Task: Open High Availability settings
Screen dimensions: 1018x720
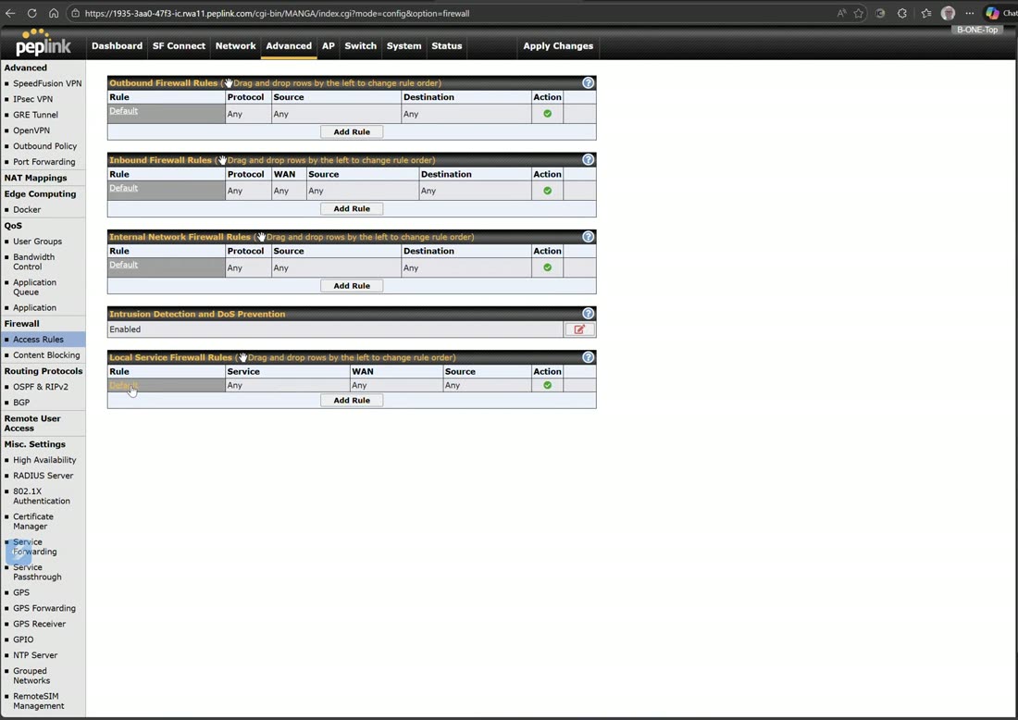Action: click(x=44, y=460)
